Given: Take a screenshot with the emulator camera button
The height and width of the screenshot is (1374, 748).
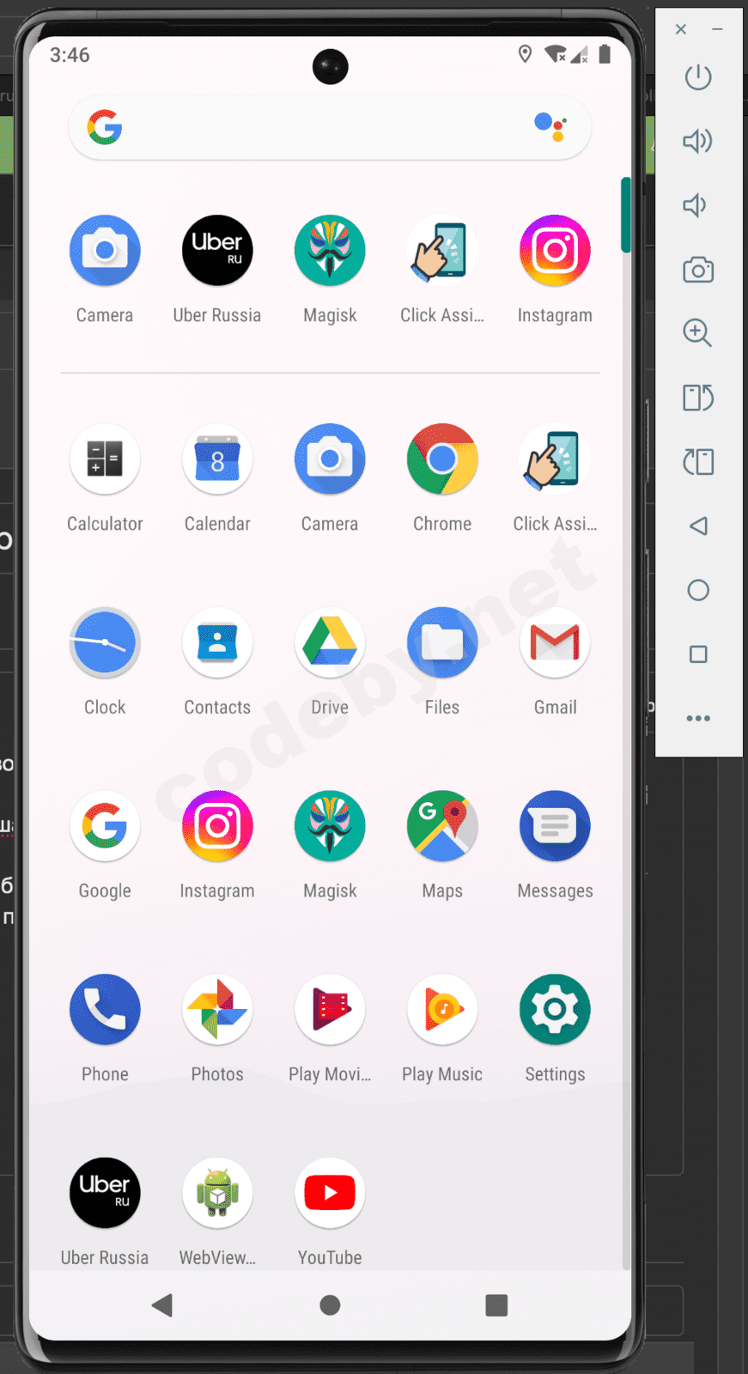Looking at the screenshot, I should click(x=698, y=270).
